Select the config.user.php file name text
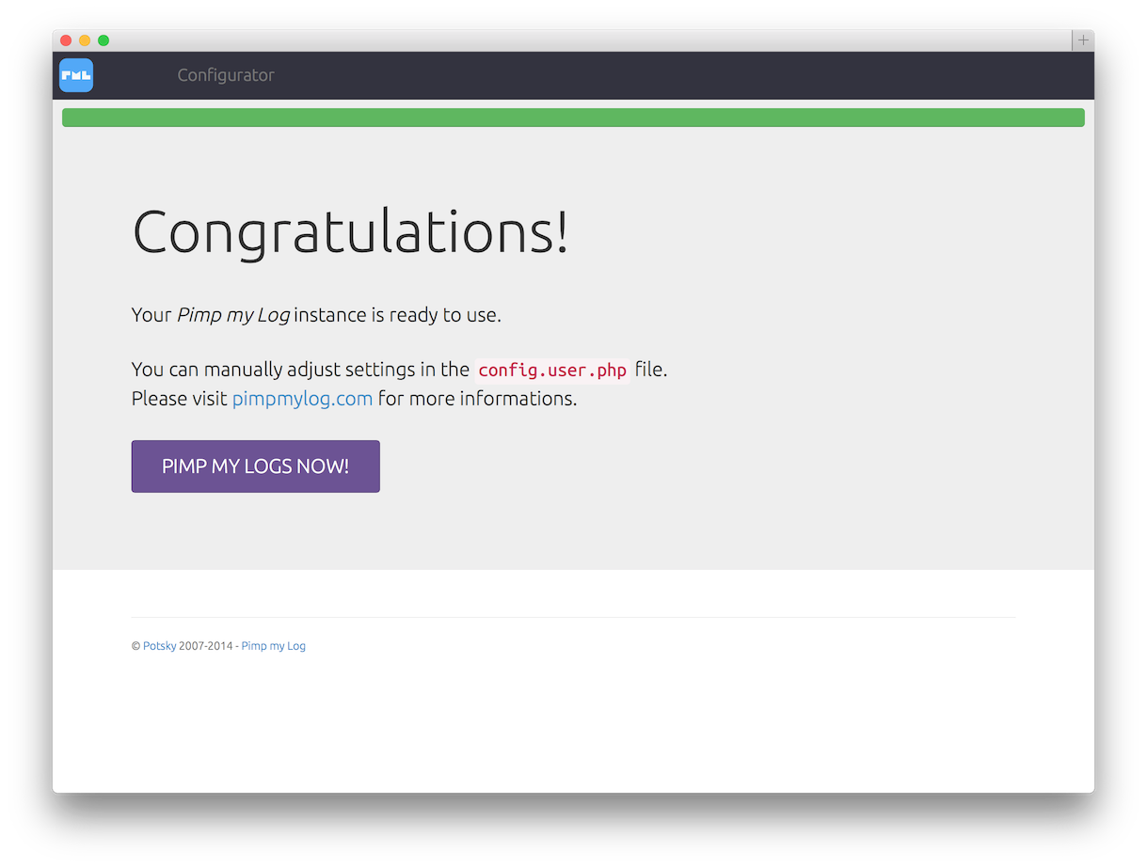 pos(552,371)
